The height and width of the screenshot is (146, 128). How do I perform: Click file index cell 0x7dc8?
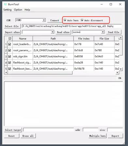[84, 50]
